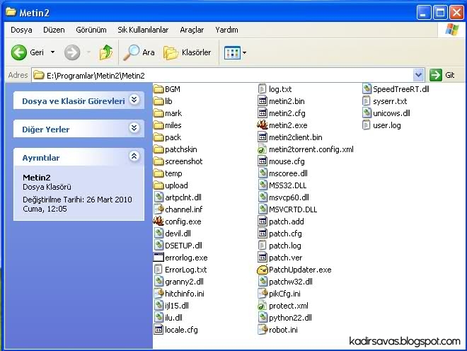
Task: Open the Geri back history dropdown arrow
Action: tap(53, 52)
